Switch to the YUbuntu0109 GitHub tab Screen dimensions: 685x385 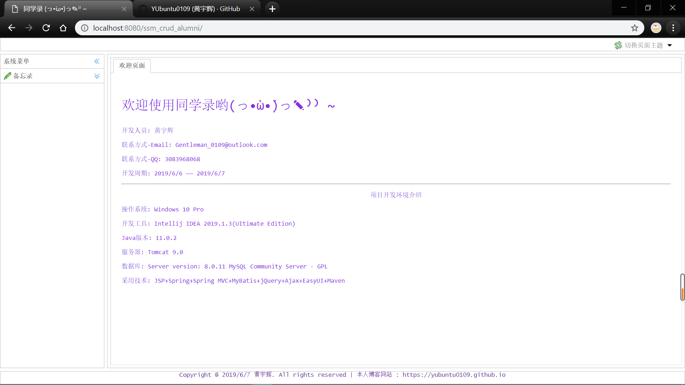[x=196, y=9]
